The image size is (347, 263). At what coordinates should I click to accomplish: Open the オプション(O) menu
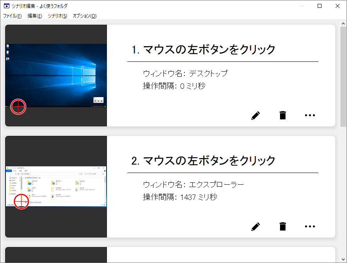click(x=85, y=16)
